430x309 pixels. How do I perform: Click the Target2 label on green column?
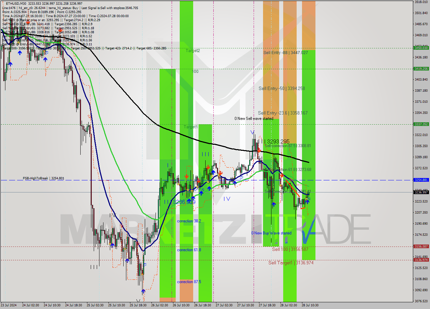pyautogui.click(x=193, y=51)
